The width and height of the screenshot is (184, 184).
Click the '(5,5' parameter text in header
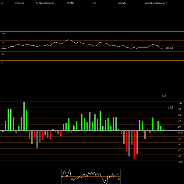click(95, 3)
